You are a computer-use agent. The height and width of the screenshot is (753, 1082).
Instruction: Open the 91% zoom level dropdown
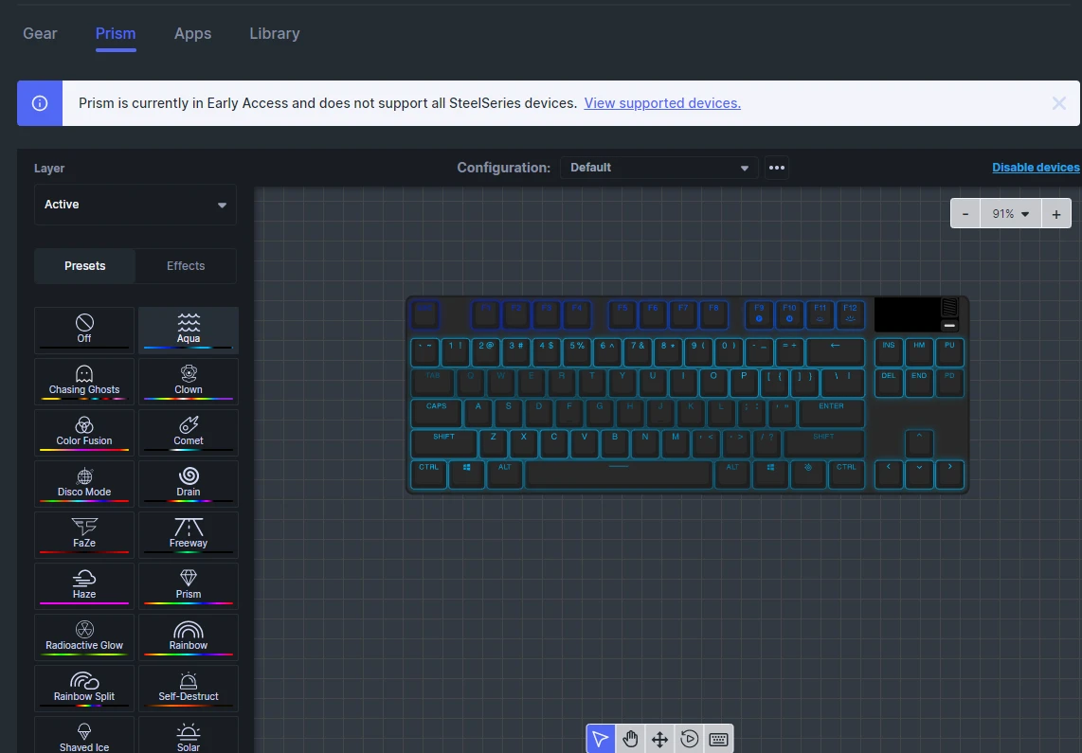click(1011, 214)
